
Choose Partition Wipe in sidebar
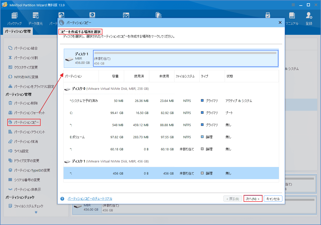[x=23, y=142]
